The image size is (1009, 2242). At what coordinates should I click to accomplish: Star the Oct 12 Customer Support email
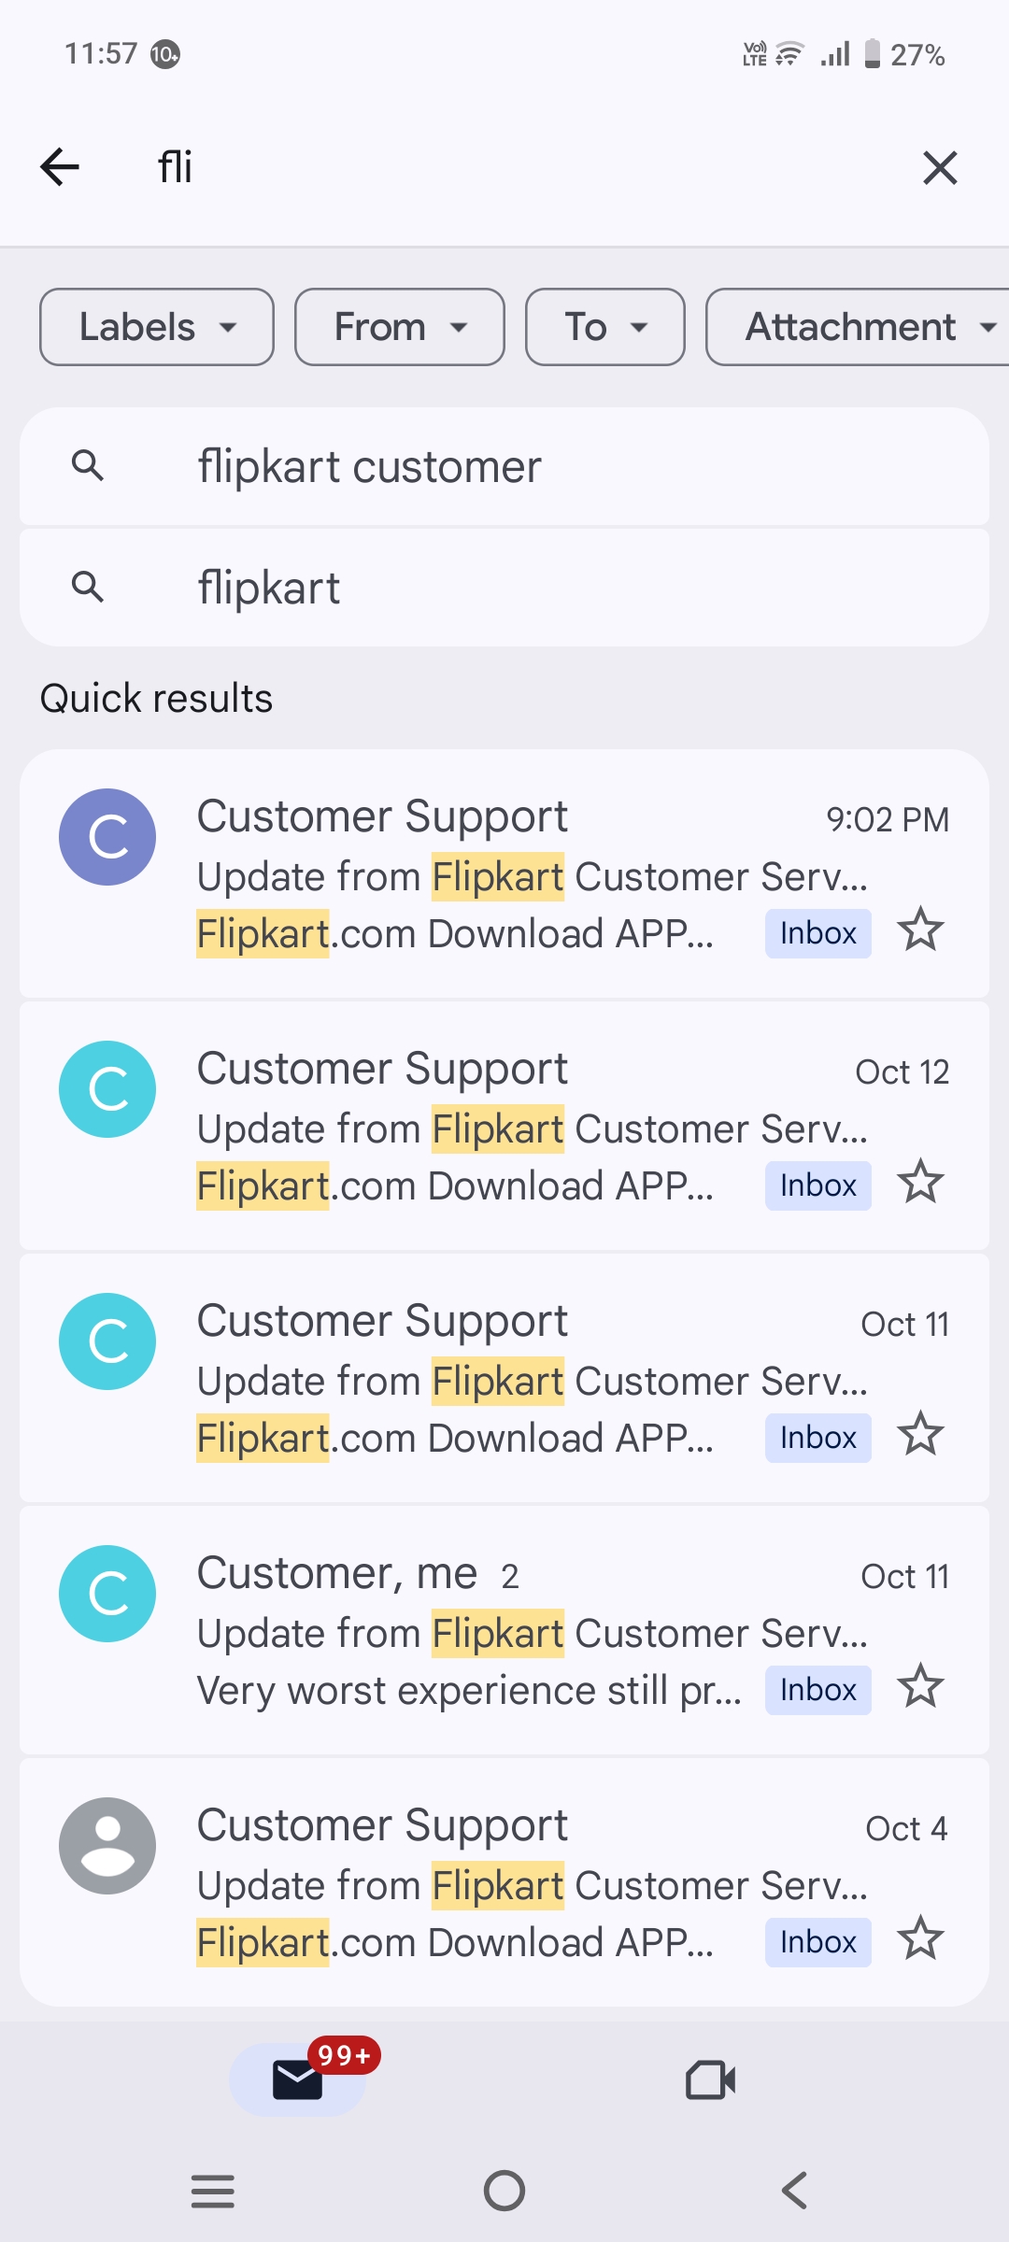[920, 1183]
